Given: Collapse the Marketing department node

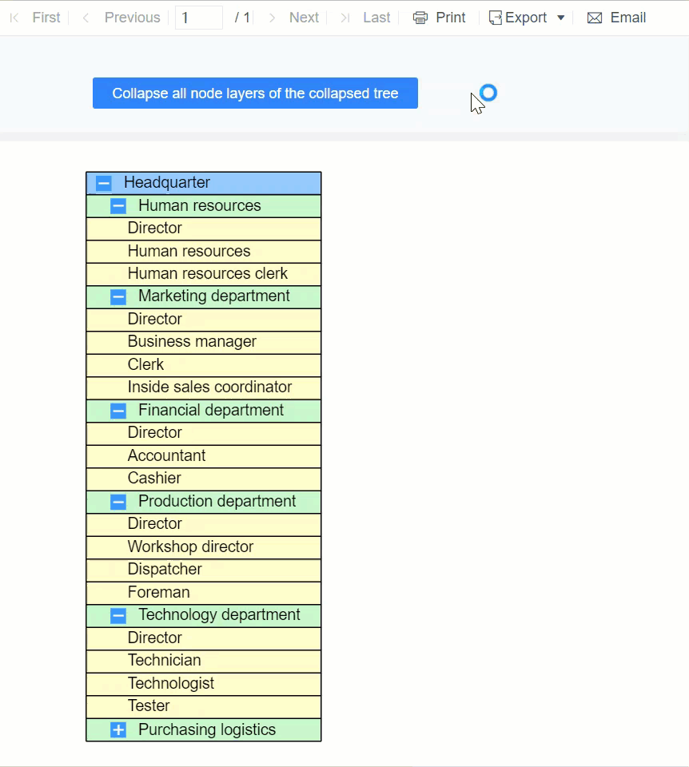Looking at the screenshot, I should [118, 297].
